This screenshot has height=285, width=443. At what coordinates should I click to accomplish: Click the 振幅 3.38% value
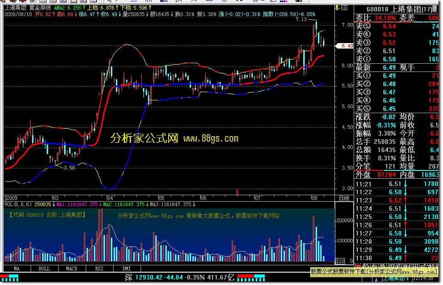click(x=387, y=133)
